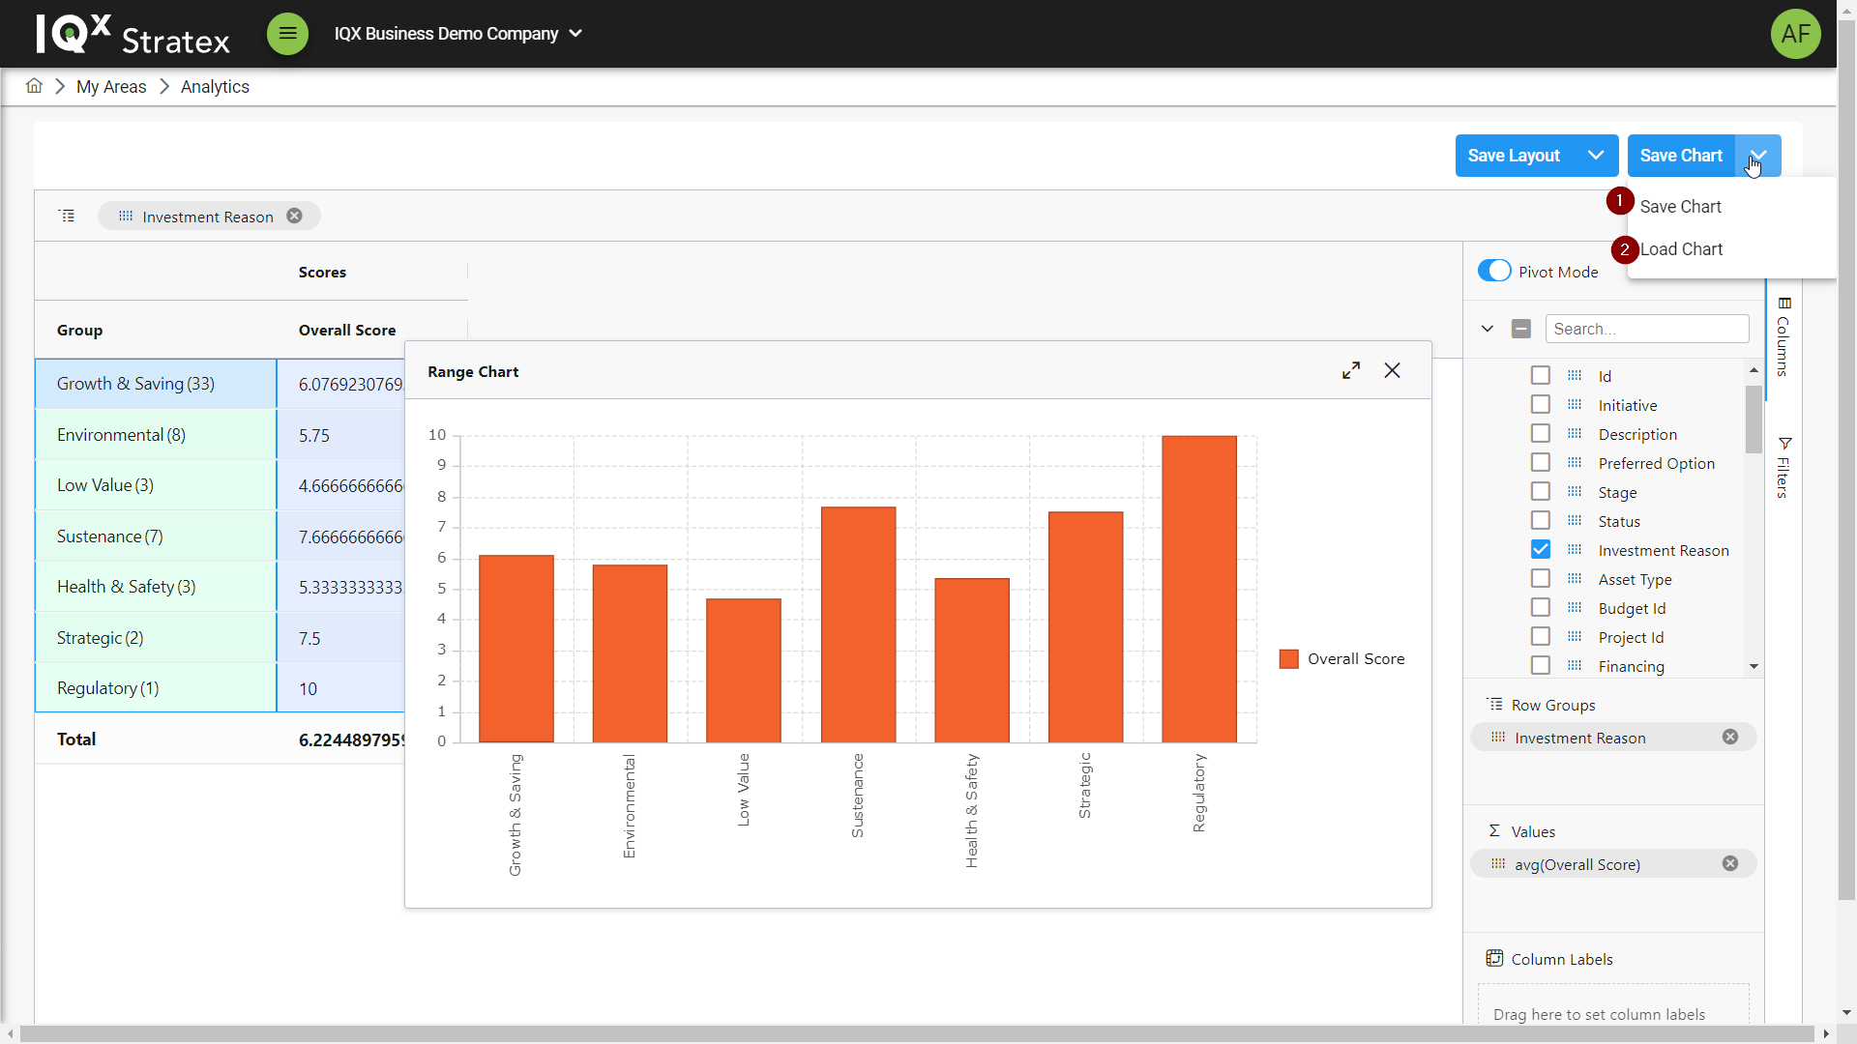
Task: Expand the Range Chart to full size
Action: (1351, 370)
